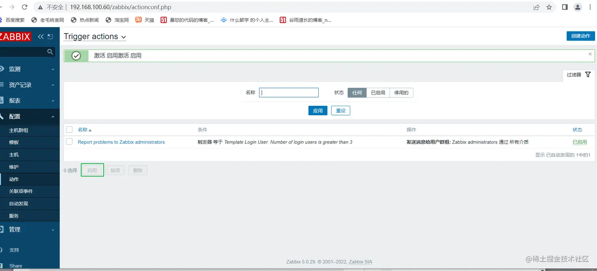Image resolution: width=597 pixels, height=271 pixels.
Task: Click the 重设 filter button
Action: click(x=341, y=111)
